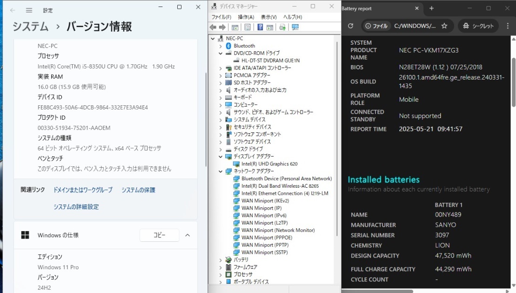Expand the バッテリ device category
Screen dimensions: 516x293
(221, 260)
